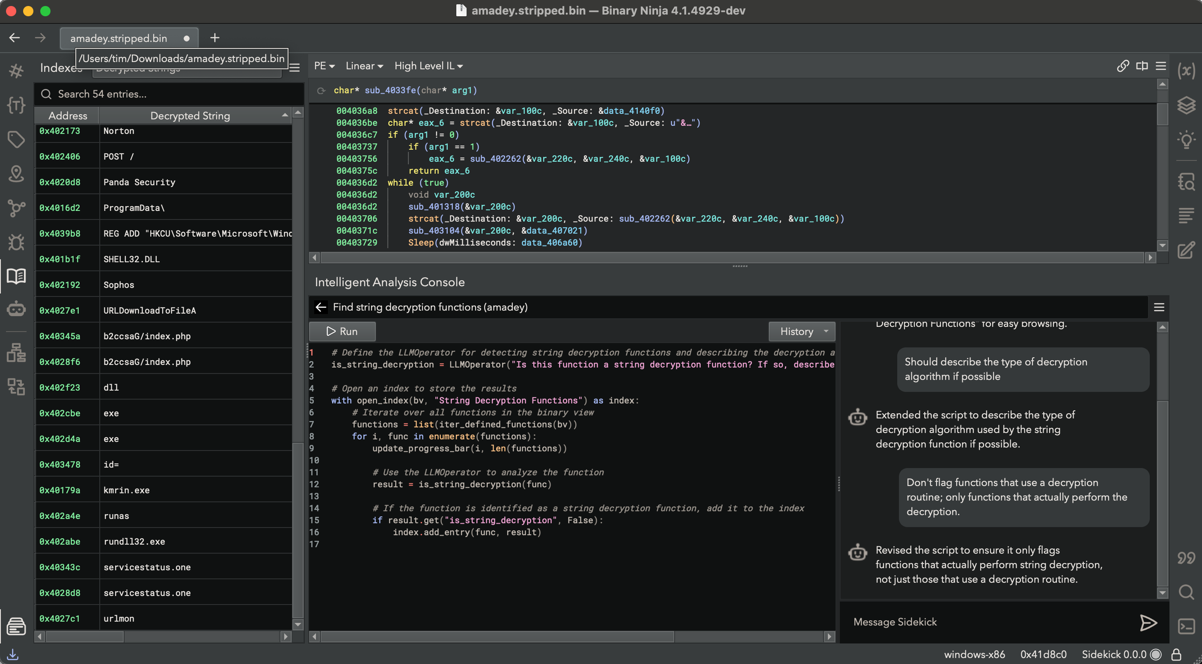Add a new tab with plus button
1202x664 pixels.
pos(214,38)
